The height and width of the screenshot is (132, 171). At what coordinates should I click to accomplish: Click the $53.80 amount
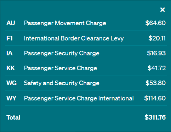(x=155, y=83)
